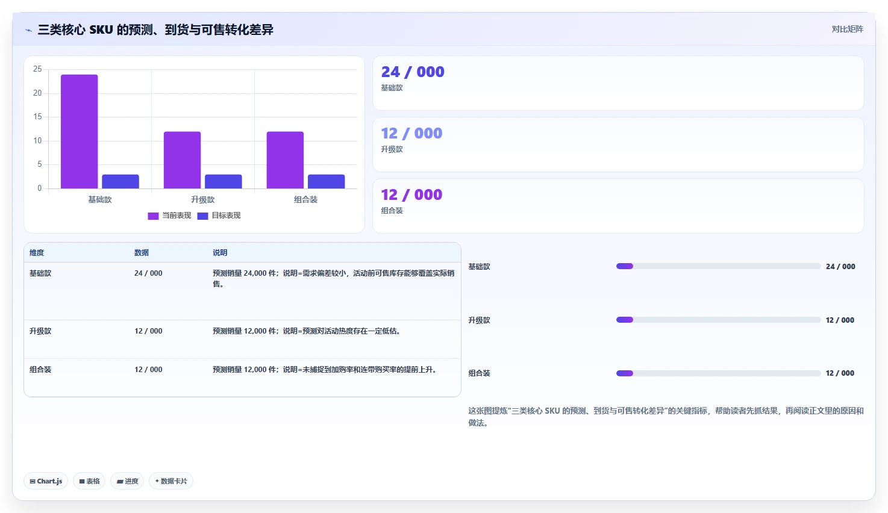Click the 数据卡片 tag chip

click(x=171, y=481)
